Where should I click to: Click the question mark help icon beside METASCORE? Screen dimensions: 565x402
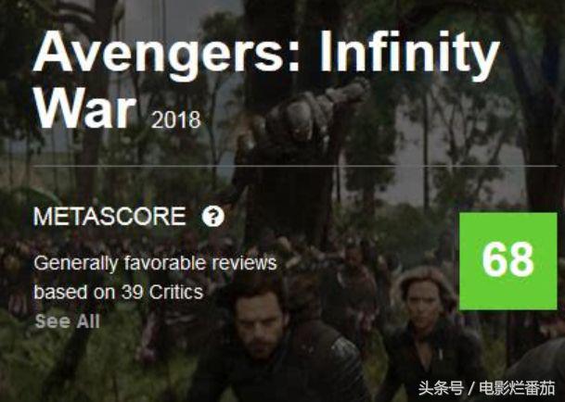coord(213,217)
